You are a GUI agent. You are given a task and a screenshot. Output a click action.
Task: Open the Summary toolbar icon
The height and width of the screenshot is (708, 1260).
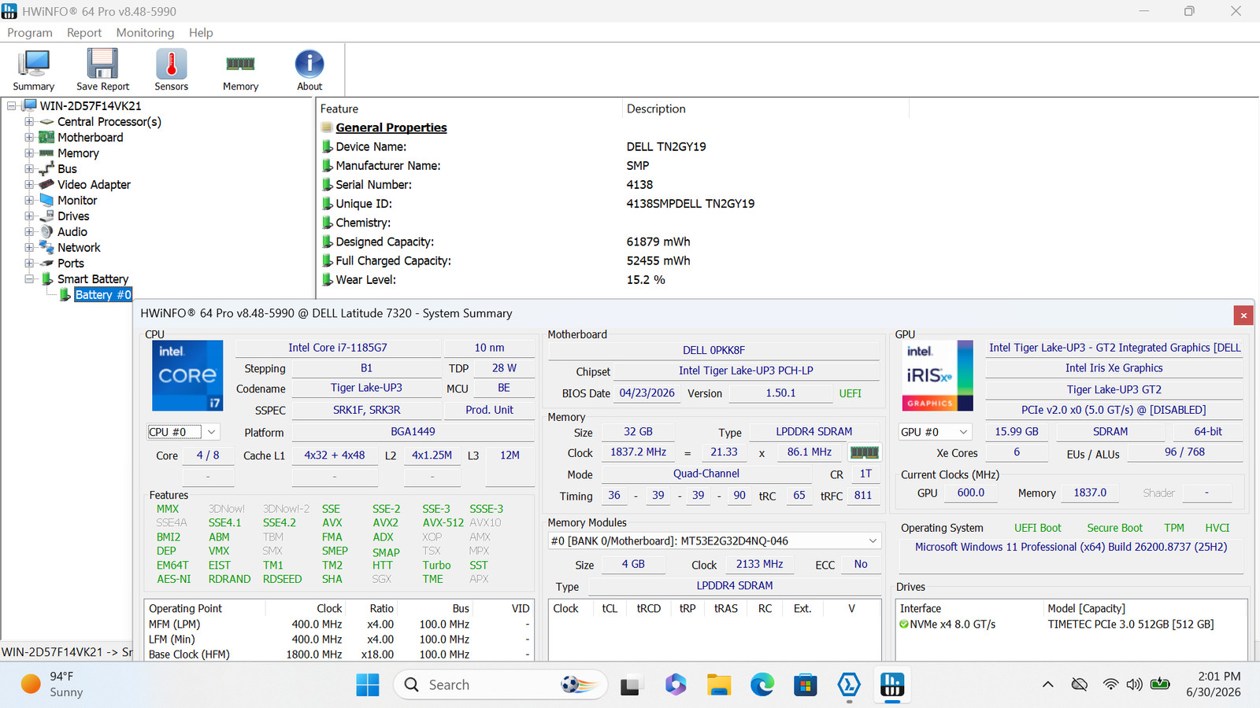tap(33, 69)
